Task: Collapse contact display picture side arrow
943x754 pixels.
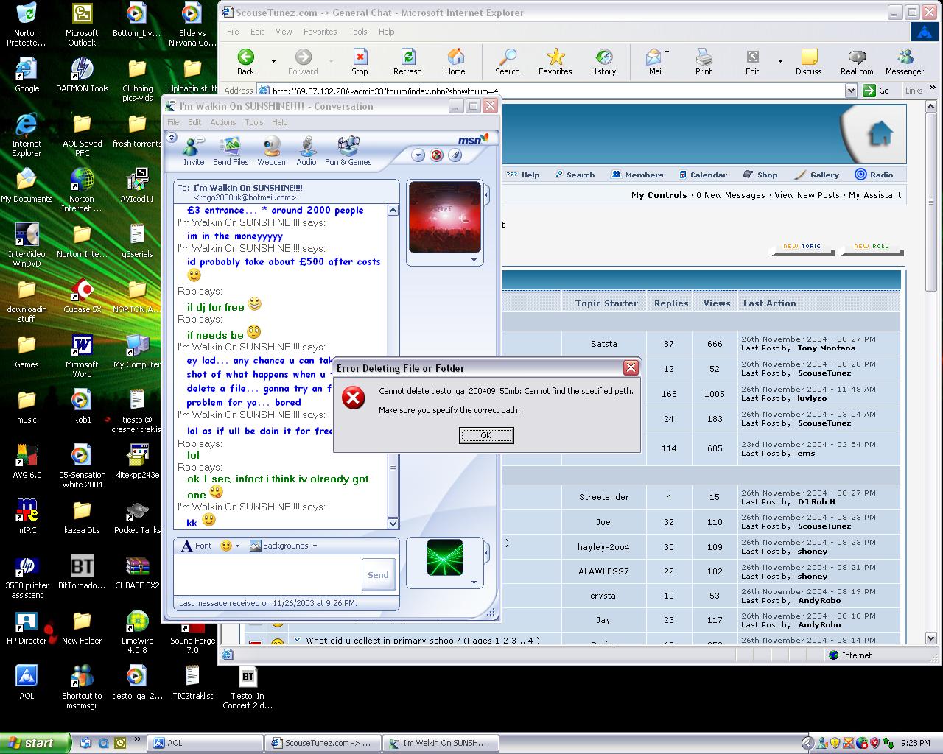Action: [x=486, y=195]
